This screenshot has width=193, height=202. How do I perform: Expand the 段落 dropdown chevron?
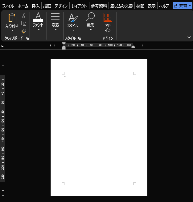point(55,30)
